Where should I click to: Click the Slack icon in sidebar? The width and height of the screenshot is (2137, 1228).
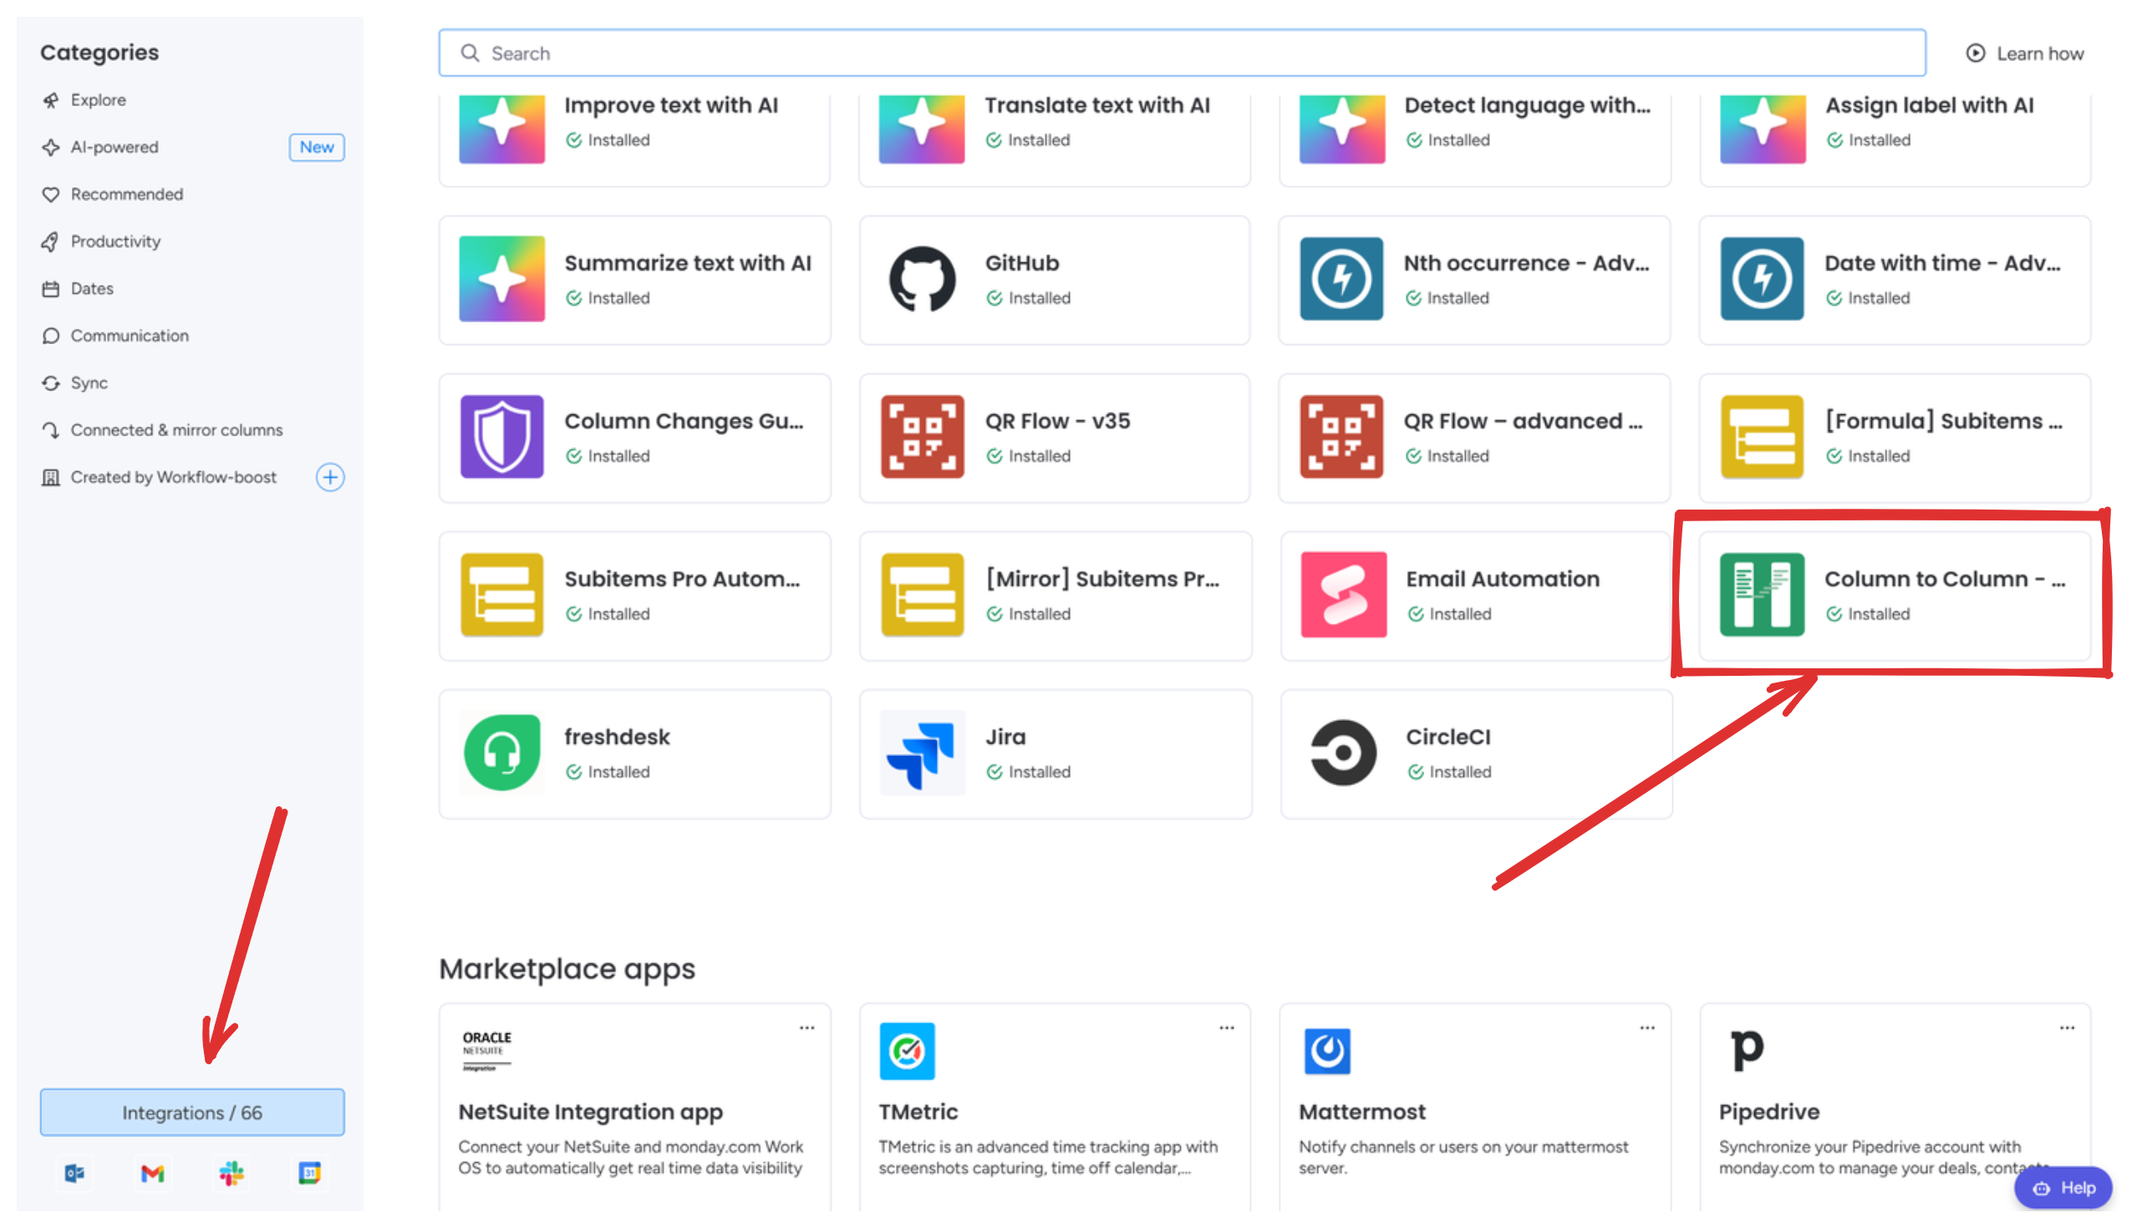pyautogui.click(x=232, y=1173)
